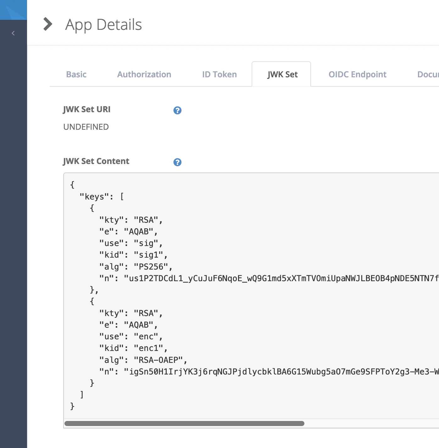Screen dimensions: 439x448
Task: Click the help icon beside JWK Set URI
Action: pos(177,110)
